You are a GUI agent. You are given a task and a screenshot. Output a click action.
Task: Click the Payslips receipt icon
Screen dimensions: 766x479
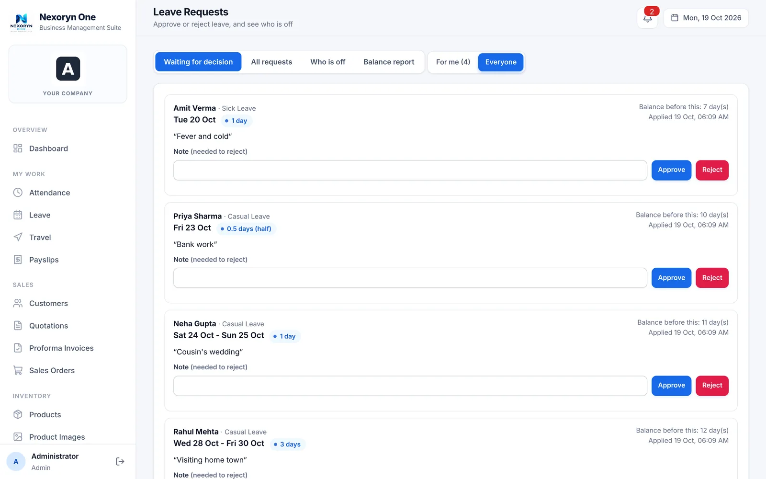(18, 260)
